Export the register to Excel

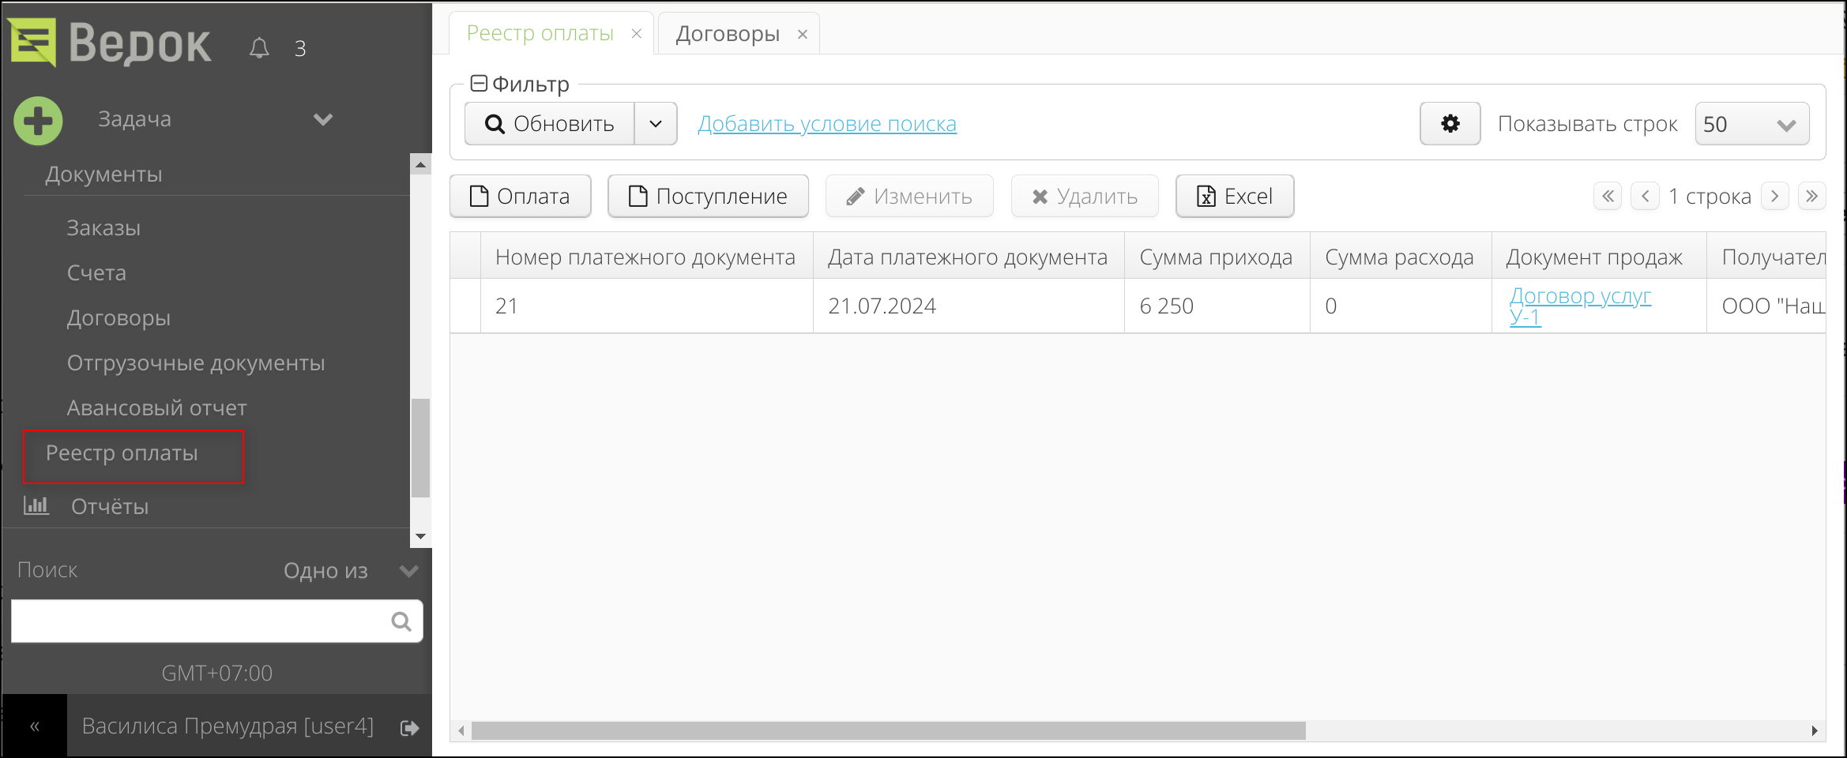coord(1234,196)
